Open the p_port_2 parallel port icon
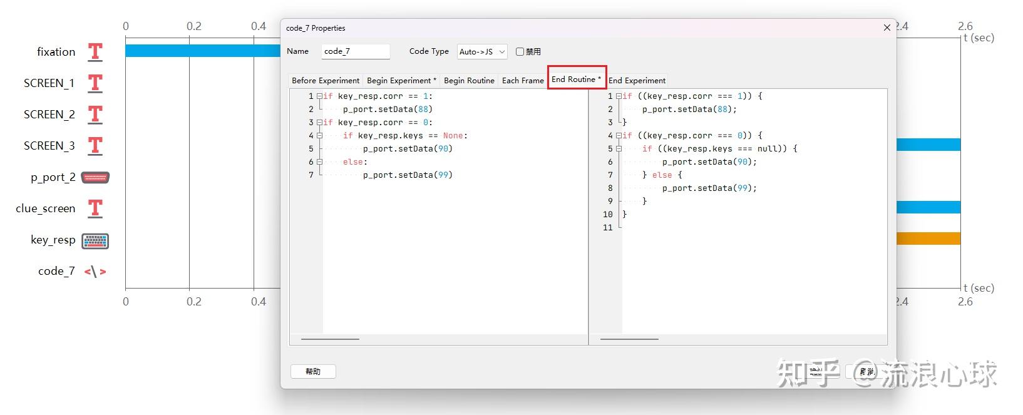Viewport: 1023px width, 415px height. (95, 178)
